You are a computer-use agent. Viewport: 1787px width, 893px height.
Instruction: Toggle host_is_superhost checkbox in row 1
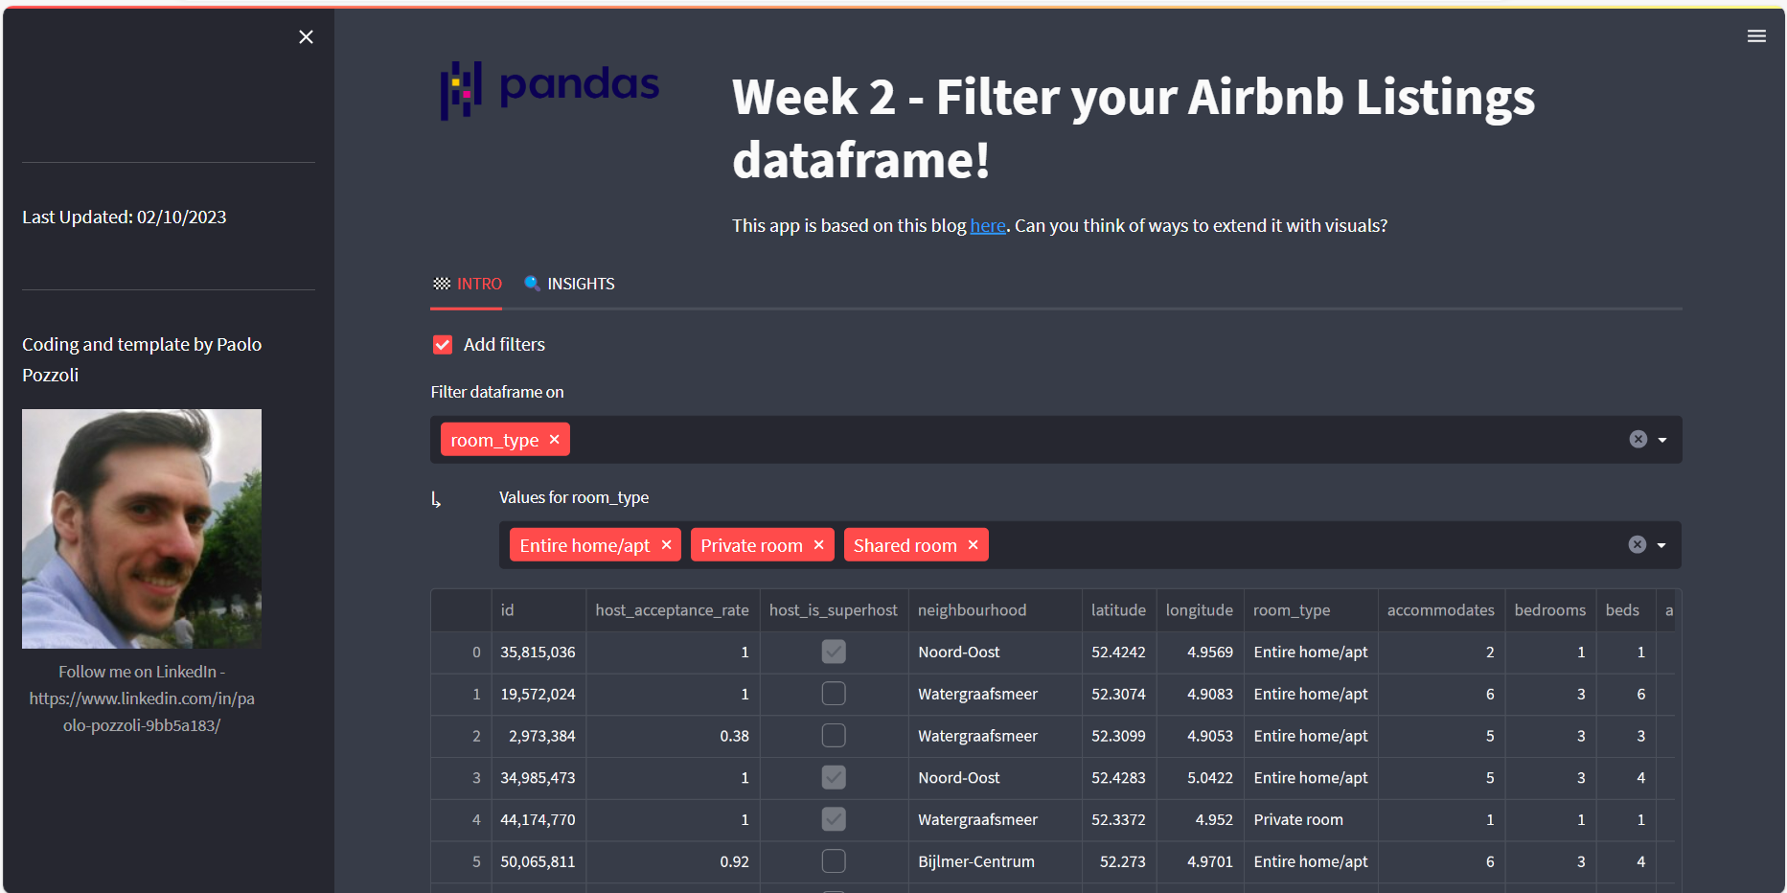tap(833, 694)
